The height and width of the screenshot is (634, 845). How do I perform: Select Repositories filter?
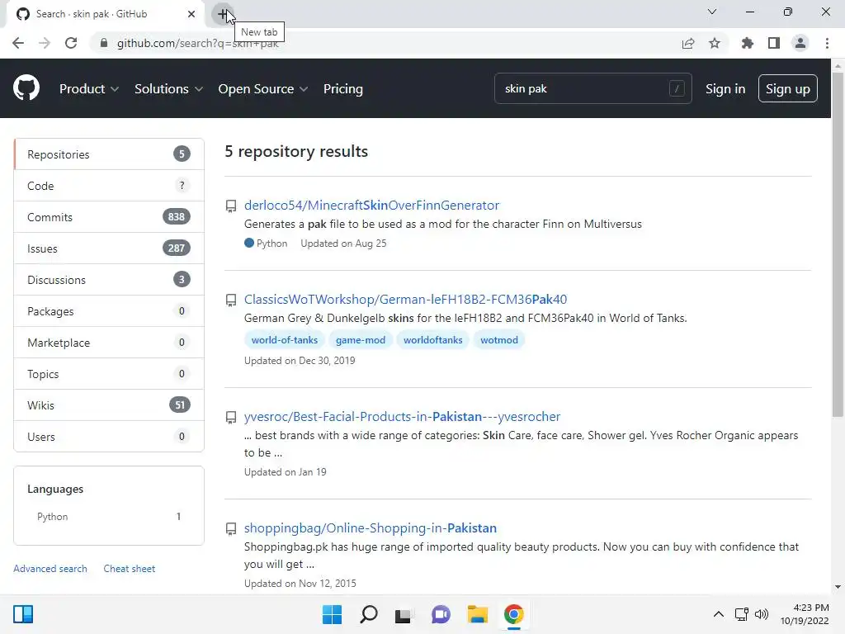109,154
